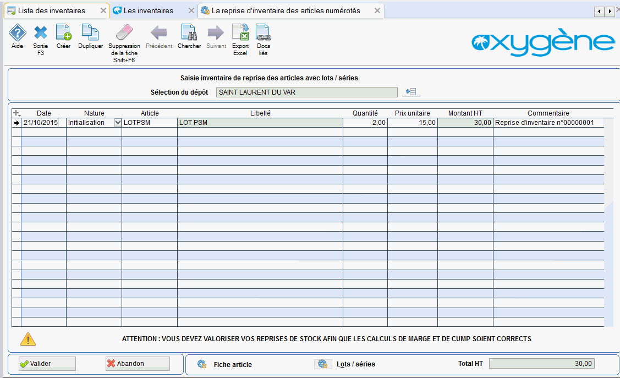This screenshot has height=378, width=620.
Task: Click the Reprise d'inventaire n°00000001 comment cell
Action: (548, 123)
